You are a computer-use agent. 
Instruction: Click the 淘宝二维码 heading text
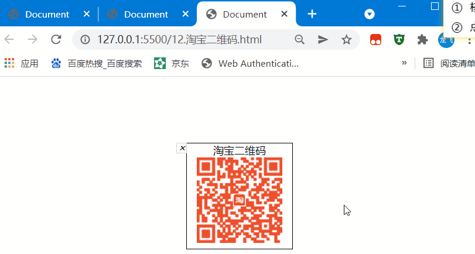pyautogui.click(x=240, y=150)
